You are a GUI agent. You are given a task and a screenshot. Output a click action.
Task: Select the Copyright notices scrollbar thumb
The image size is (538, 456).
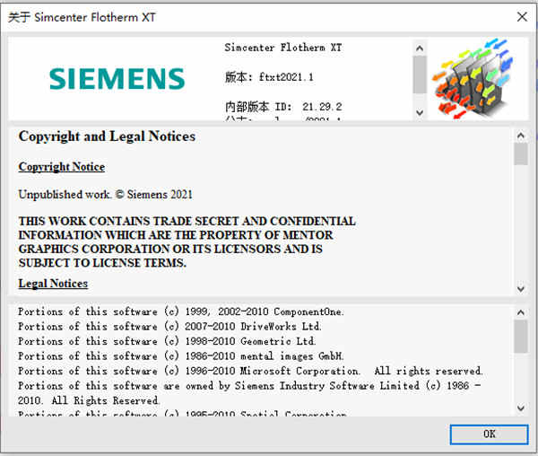pyautogui.click(x=521, y=153)
